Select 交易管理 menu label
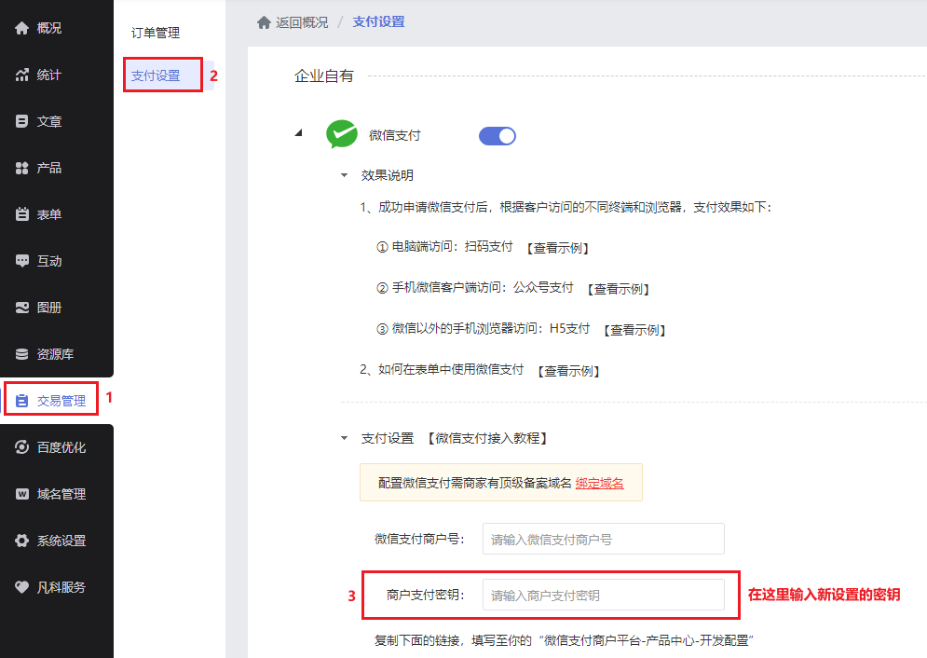This screenshot has width=927, height=658. tap(61, 401)
